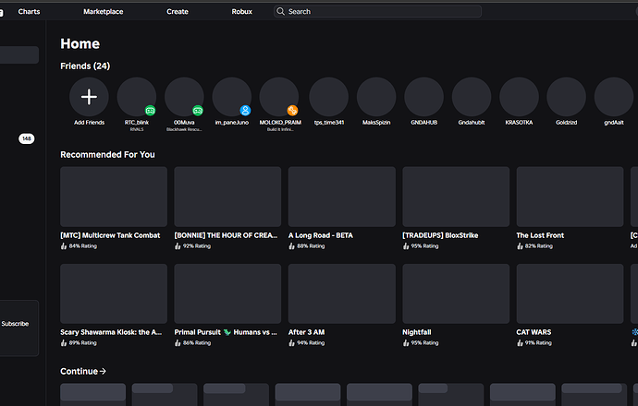Open RTC_blink's friend avatar
This screenshot has height=406, width=638.
pyautogui.click(x=137, y=97)
